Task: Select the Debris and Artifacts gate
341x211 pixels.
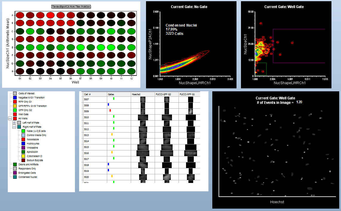Action: 28,164
